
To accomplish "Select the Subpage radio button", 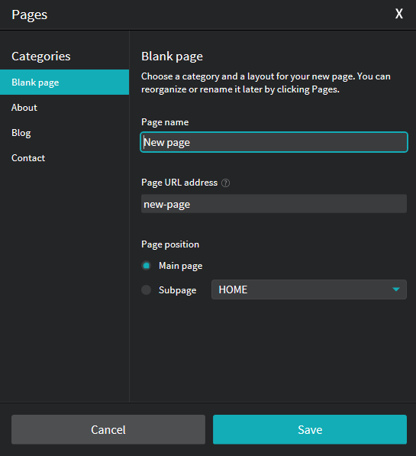I will pyautogui.click(x=147, y=289).
